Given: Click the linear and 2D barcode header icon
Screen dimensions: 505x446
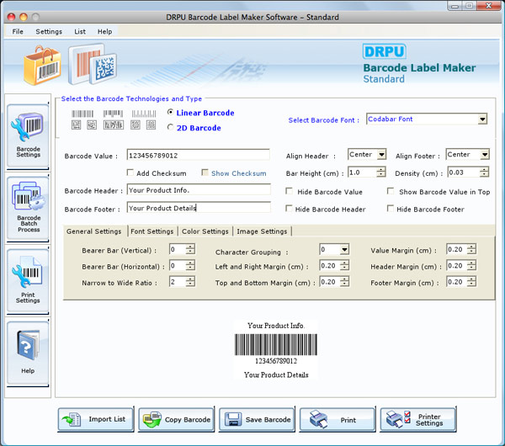Looking at the screenshot, I should click(x=93, y=64).
